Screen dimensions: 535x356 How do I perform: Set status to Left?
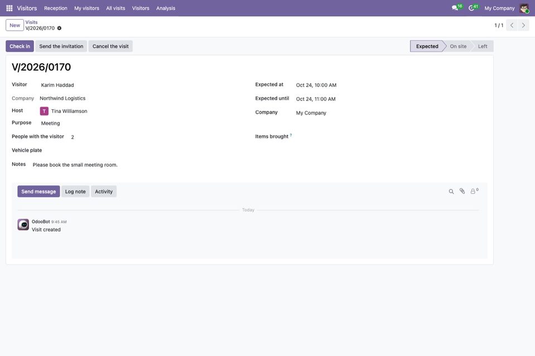pyautogui.click(x=483, y=46)
